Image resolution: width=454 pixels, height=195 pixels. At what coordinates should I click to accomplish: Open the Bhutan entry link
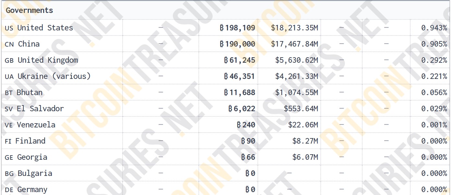click(x=30, y=92)
